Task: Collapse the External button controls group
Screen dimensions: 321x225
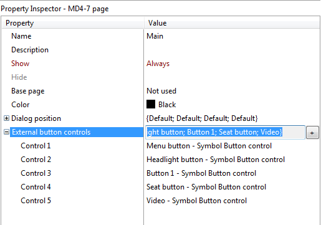Action: [x=6, y=132]
